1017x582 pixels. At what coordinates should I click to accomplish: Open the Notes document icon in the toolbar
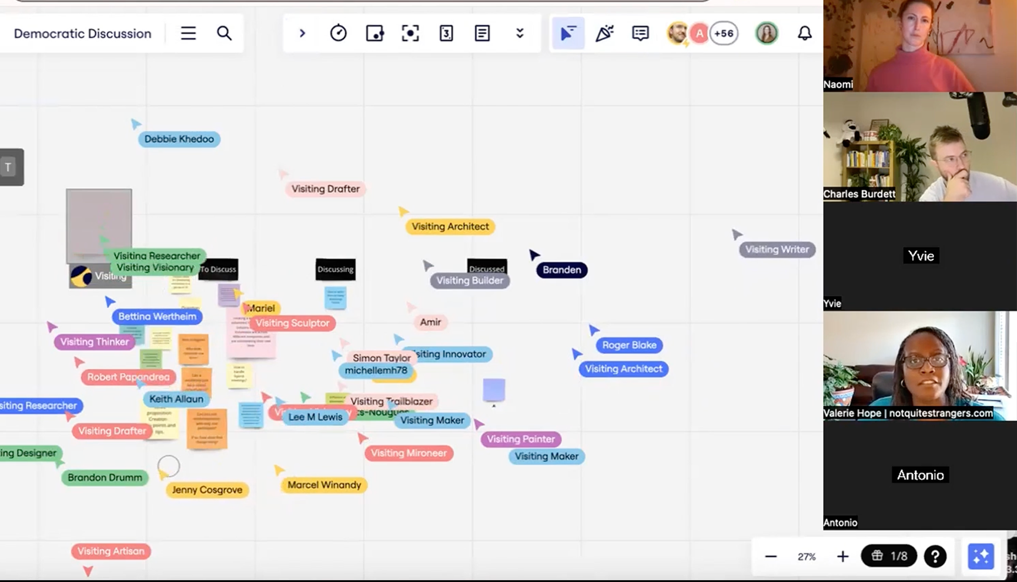pyautogui.click(x=482, y=34)
